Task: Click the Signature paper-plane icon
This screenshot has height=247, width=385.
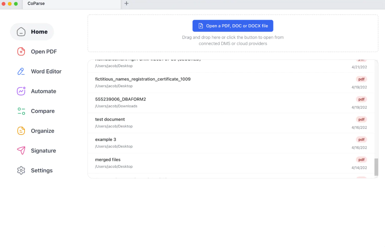Action: pos(21,151)
